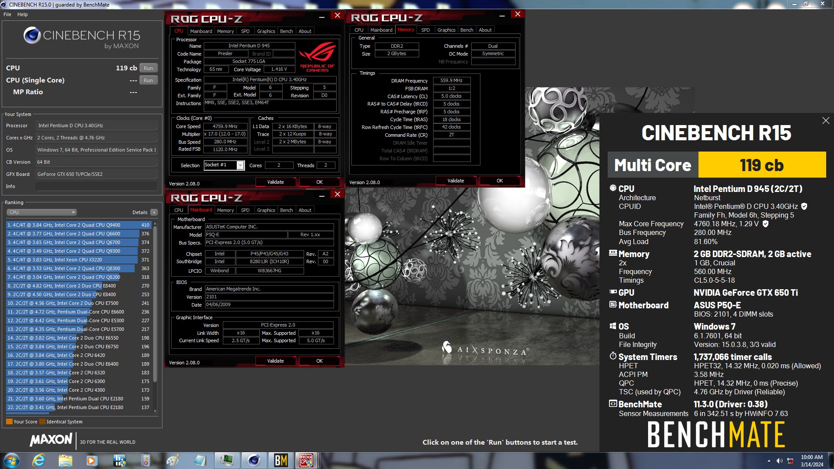Switch to the Cinebench taskbar icon
Image resolution: width=834 pixels, height=469 pixels.
tap(254, 460)
